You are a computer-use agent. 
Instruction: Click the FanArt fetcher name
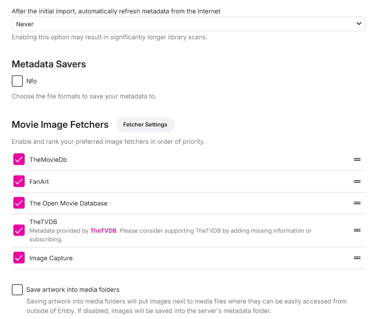click(x=39, y=182)
